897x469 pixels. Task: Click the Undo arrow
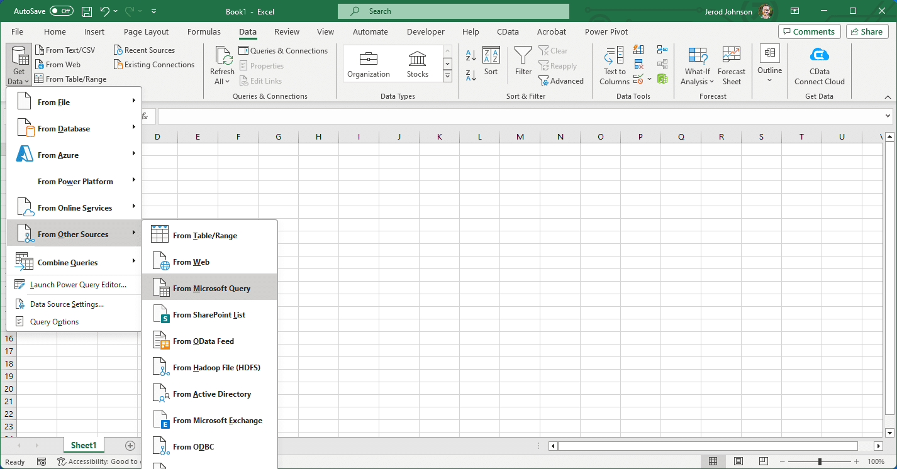(105, 11)
